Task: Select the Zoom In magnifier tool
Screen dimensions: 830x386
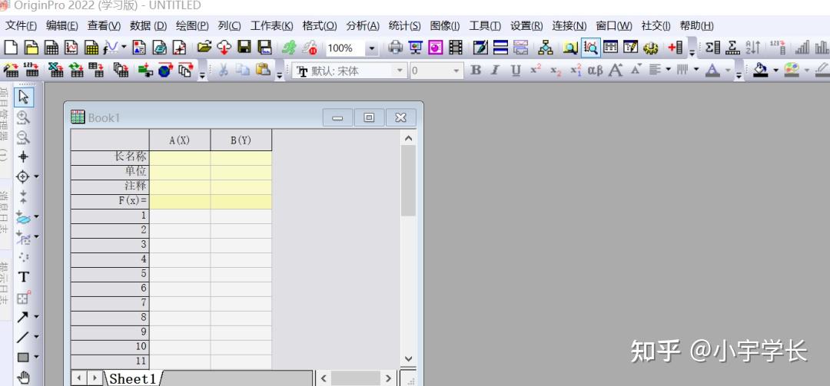Action: tap(23, 117)
